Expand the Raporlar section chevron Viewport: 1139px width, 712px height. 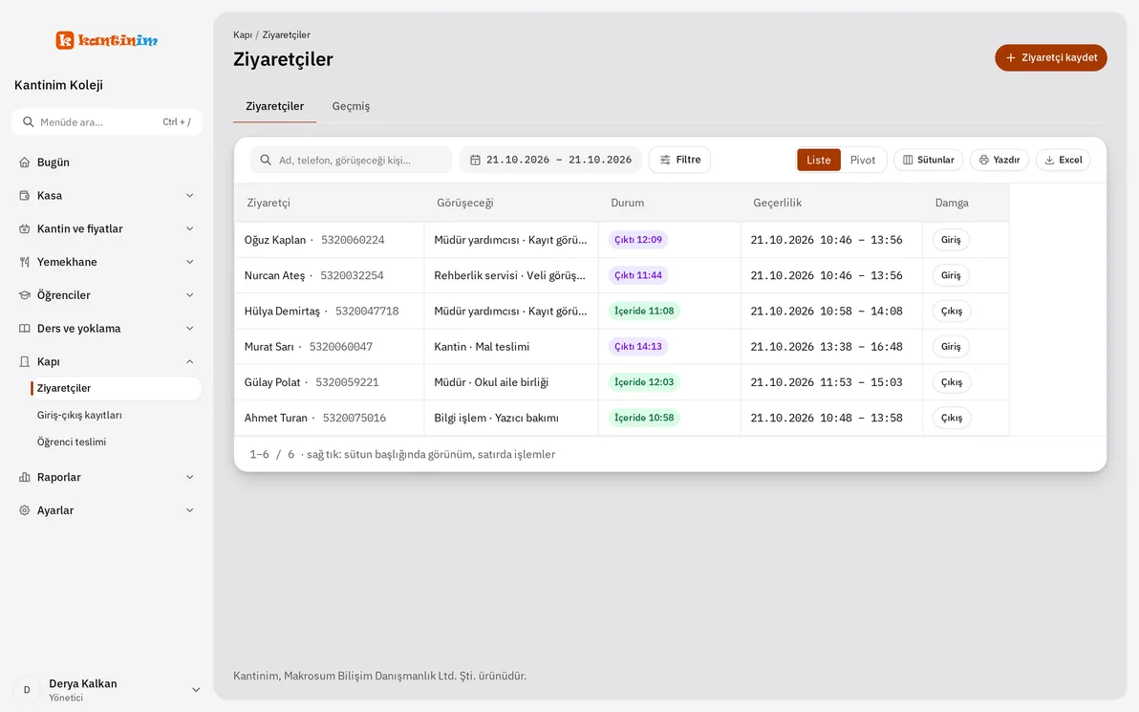(189, 477)
